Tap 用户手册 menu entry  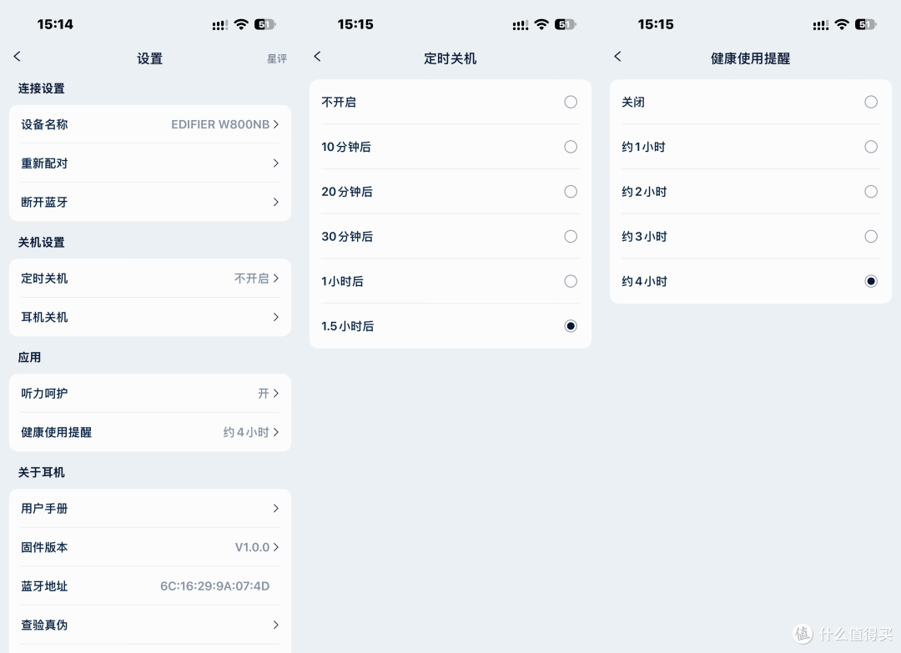click(150, 509)
